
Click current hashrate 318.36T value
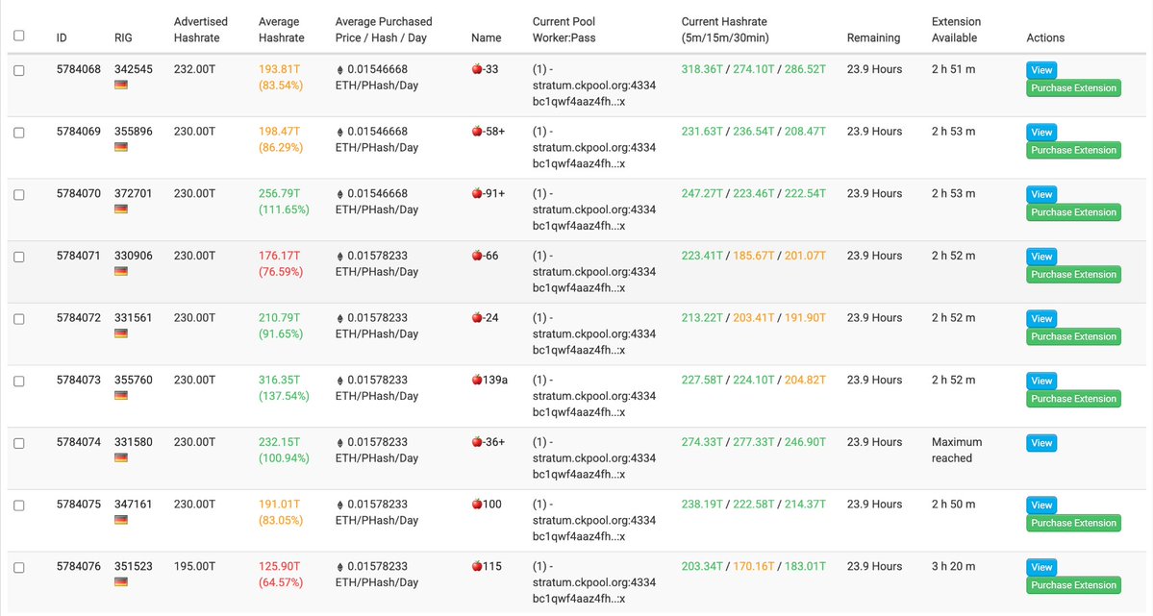(701, 69)
